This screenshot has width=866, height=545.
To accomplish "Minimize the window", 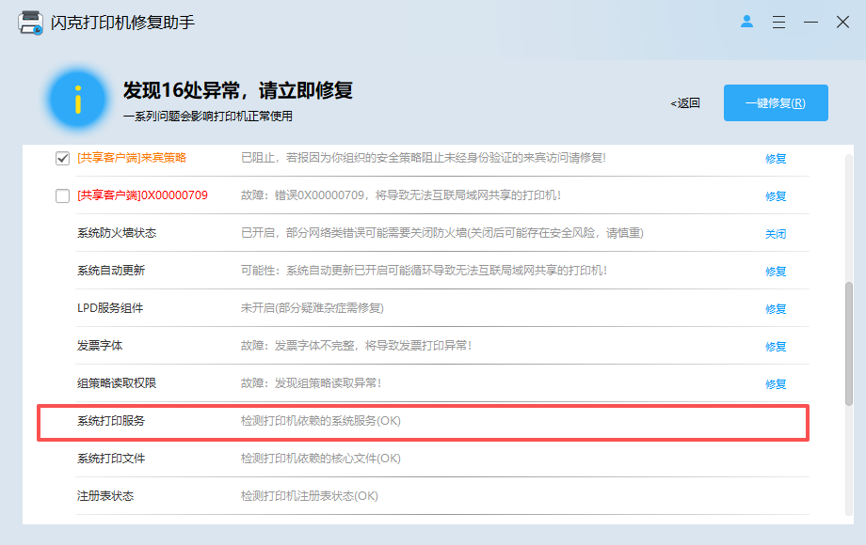I will pyautogui.click(x=810, y=22).
